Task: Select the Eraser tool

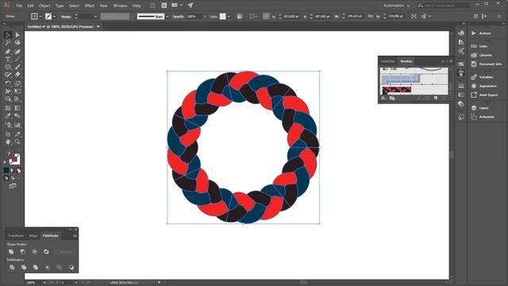Action: (17, 75)
